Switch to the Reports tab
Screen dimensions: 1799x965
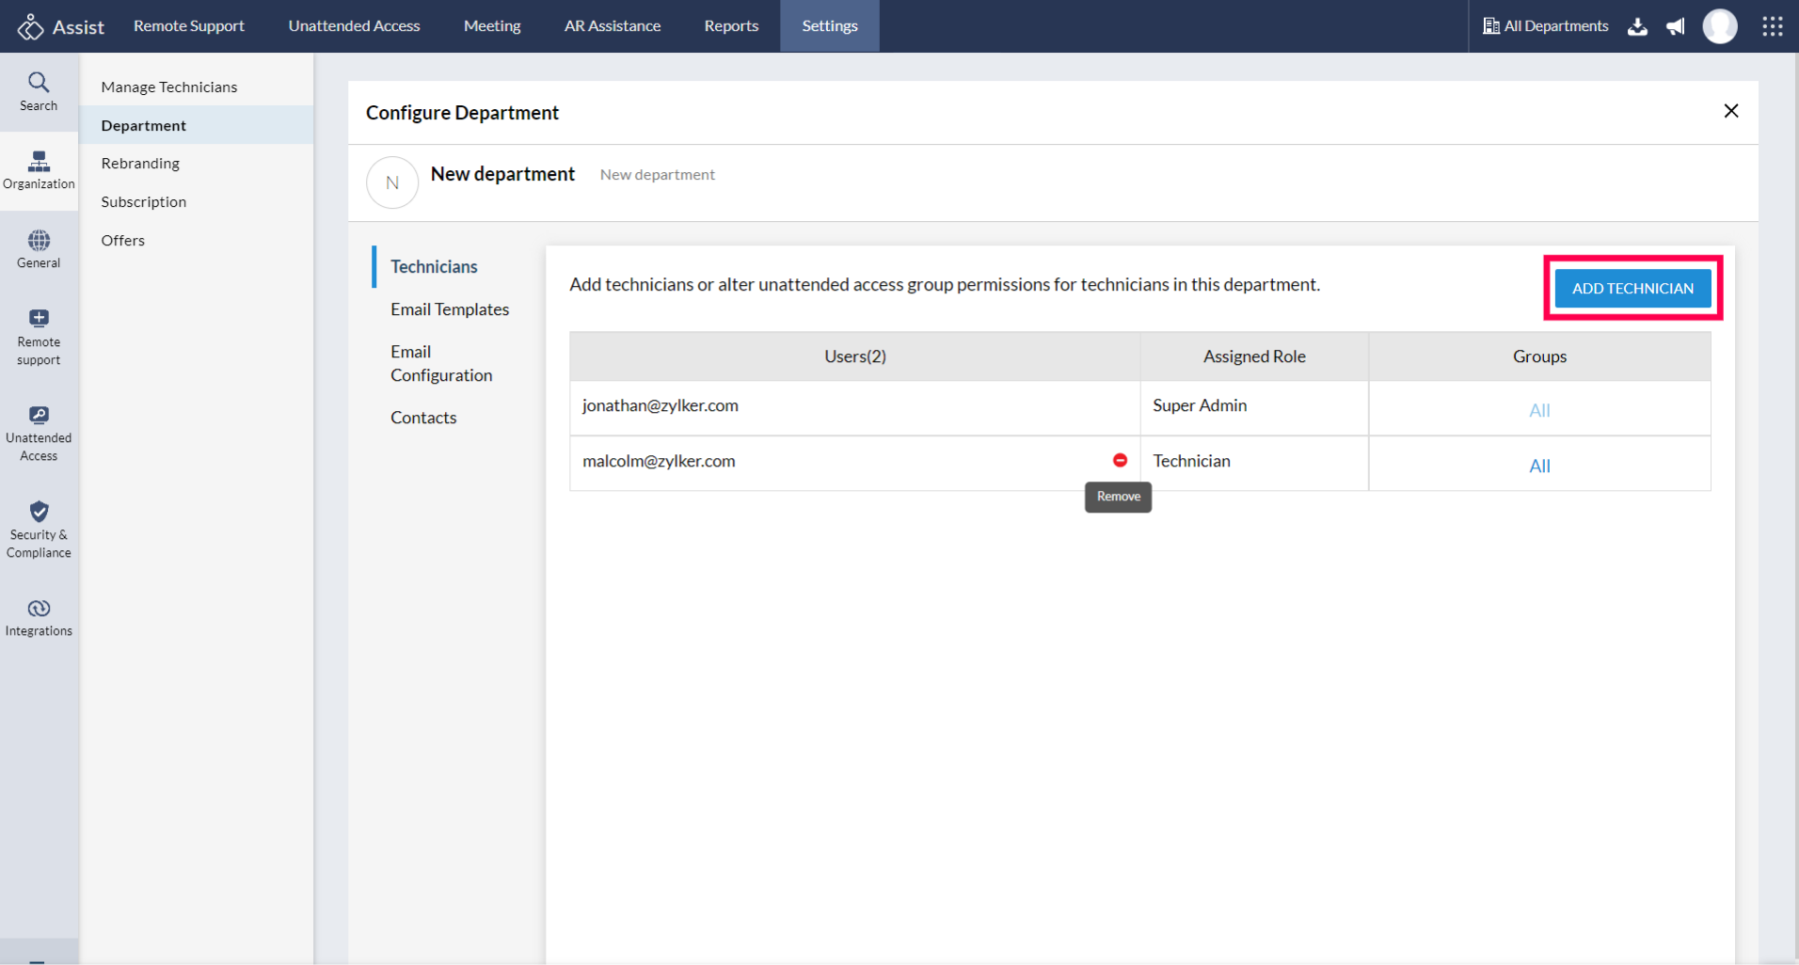click(730, 26)
